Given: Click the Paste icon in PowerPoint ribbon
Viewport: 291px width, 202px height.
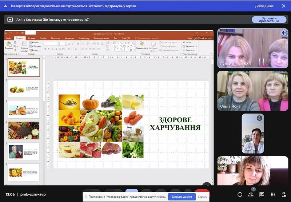Looking at the screenshot, I should click(x=9, y=45).
